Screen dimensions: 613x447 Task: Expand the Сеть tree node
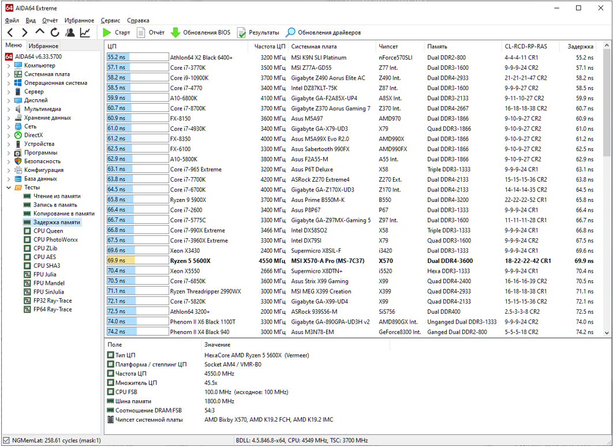9,126
